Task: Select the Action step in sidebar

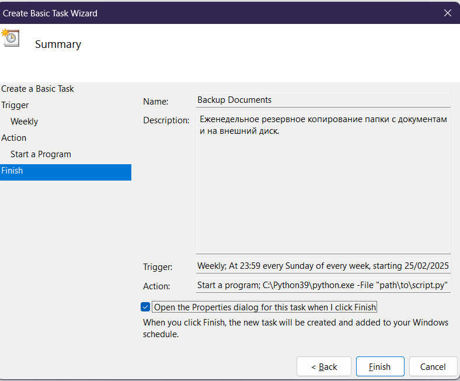Action: [x=14, y=138]
